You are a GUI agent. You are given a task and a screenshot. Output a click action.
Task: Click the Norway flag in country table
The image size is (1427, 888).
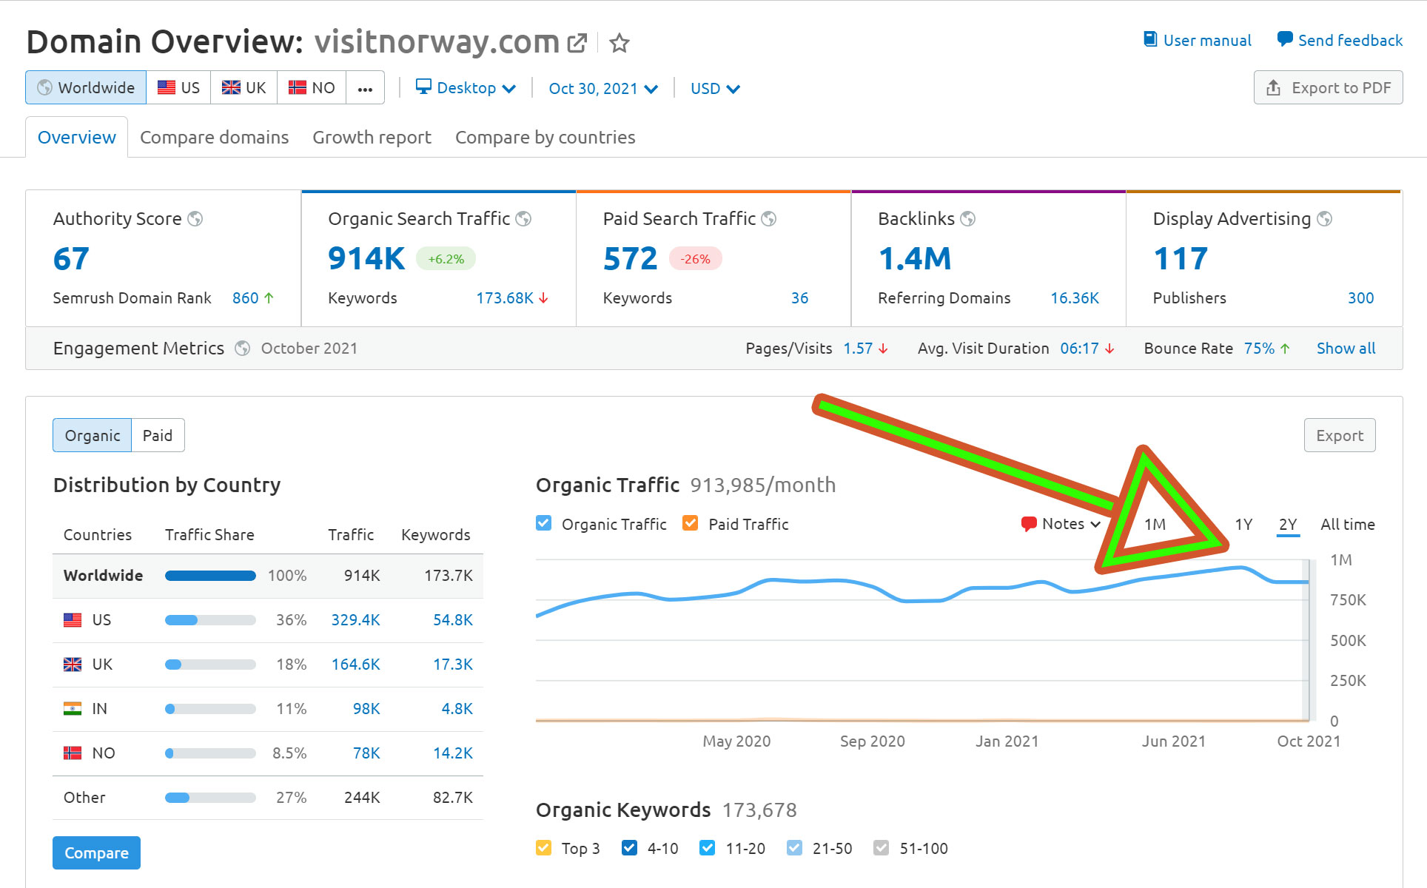pyautogui.click(x=73, y=753)
